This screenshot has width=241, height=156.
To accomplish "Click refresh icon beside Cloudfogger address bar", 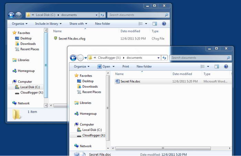I will [x=164, y=58].
